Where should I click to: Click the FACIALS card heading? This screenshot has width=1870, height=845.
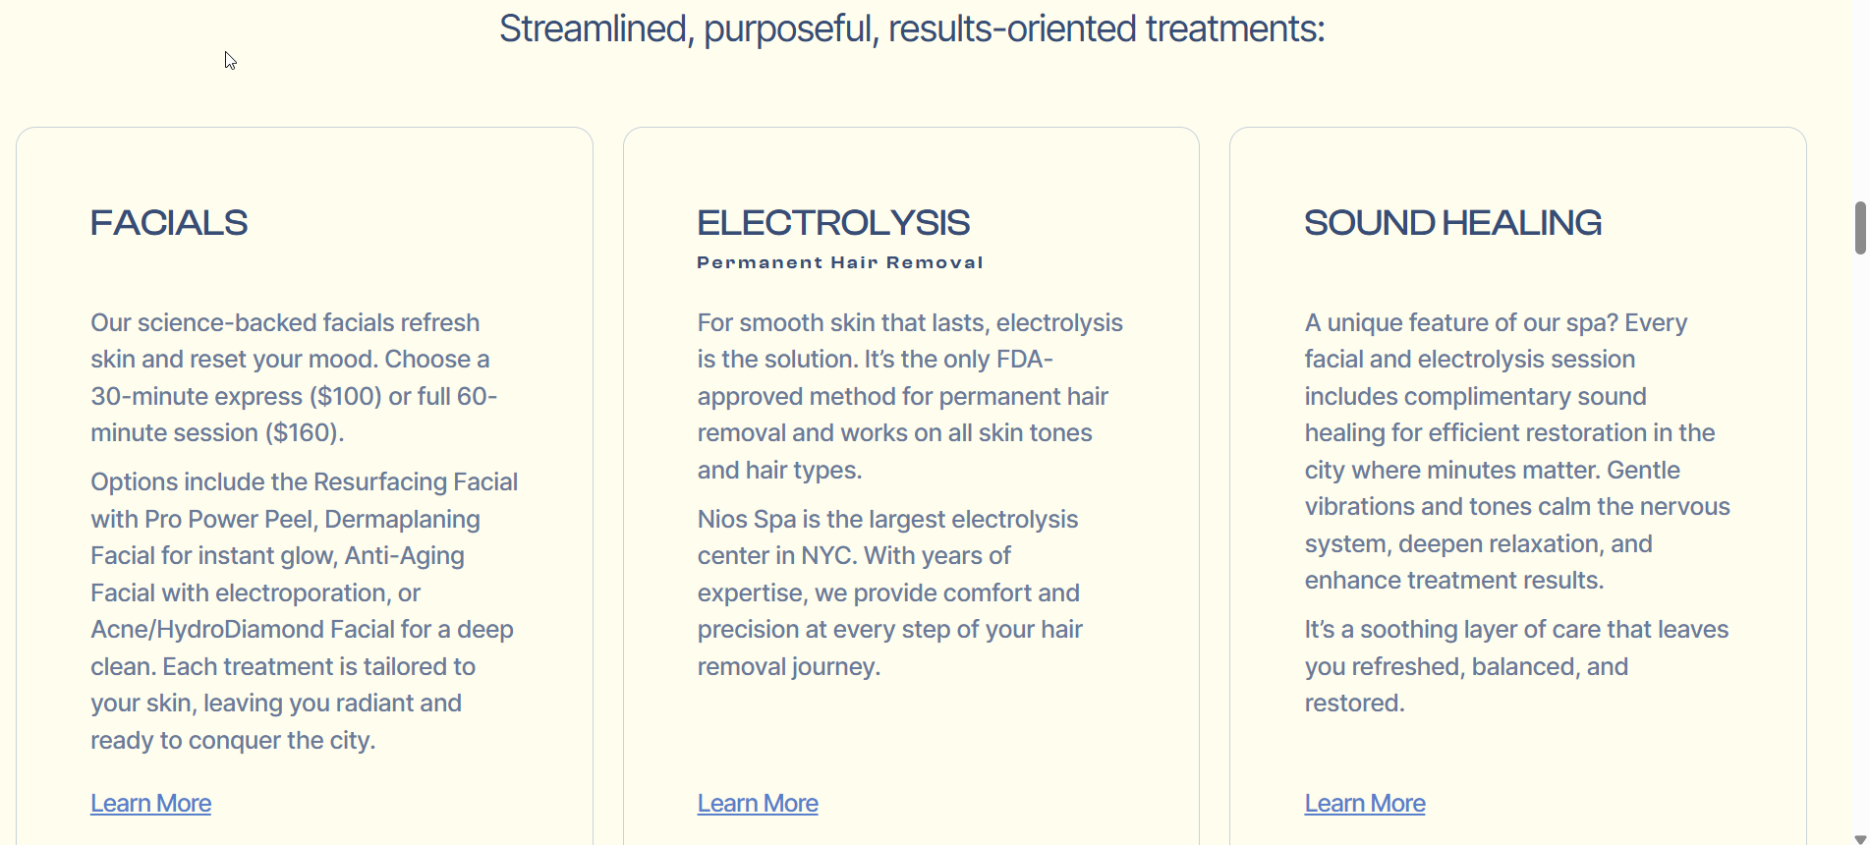169,223
